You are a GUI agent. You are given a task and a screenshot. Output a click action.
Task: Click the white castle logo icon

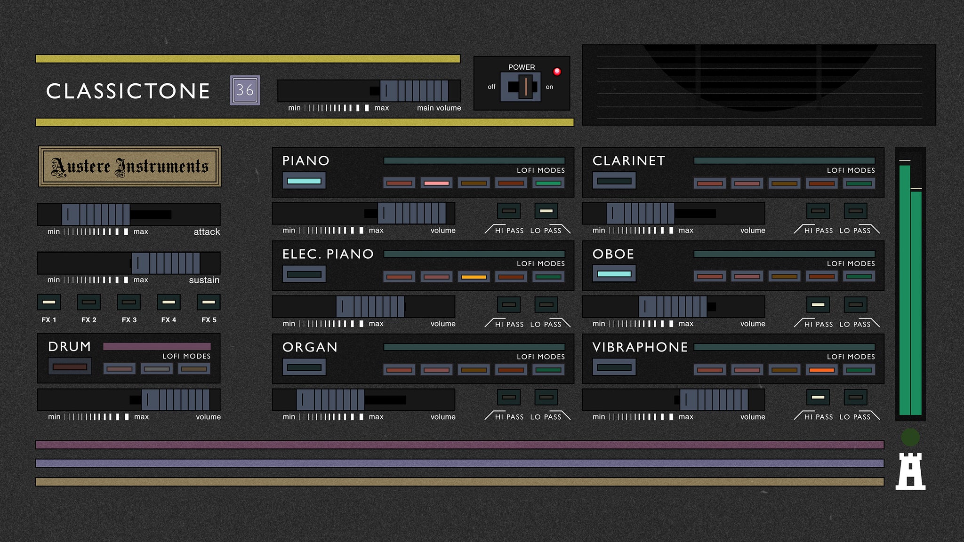click(x=910, y=471)
